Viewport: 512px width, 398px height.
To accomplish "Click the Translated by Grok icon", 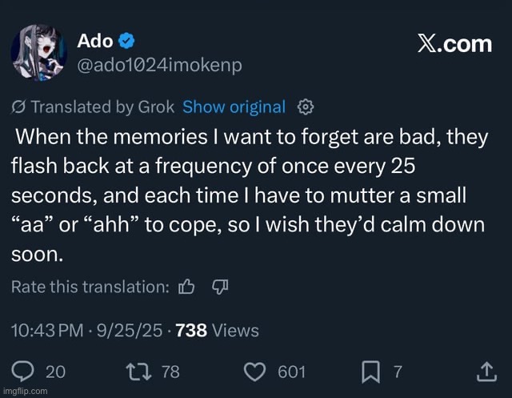I will (18, 107).
